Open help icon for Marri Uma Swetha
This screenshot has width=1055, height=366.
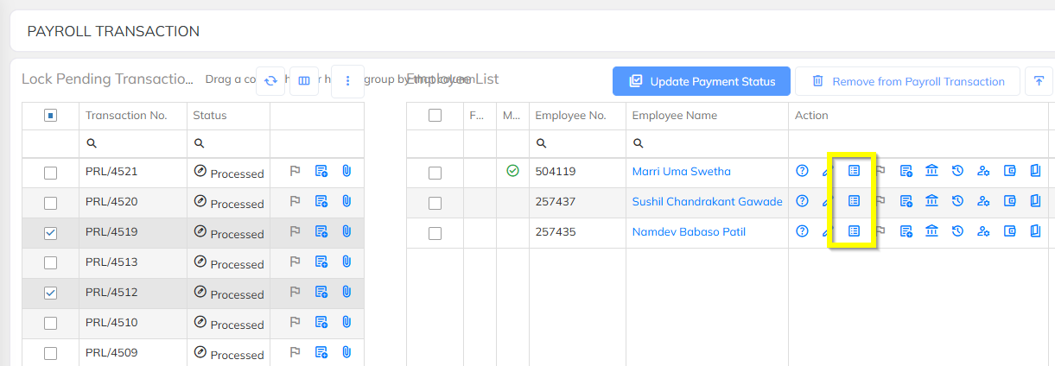coord(802,171)
